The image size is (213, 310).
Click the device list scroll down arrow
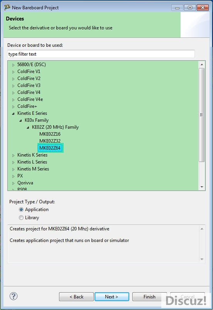pyautogui.click(x=202, y=187)
